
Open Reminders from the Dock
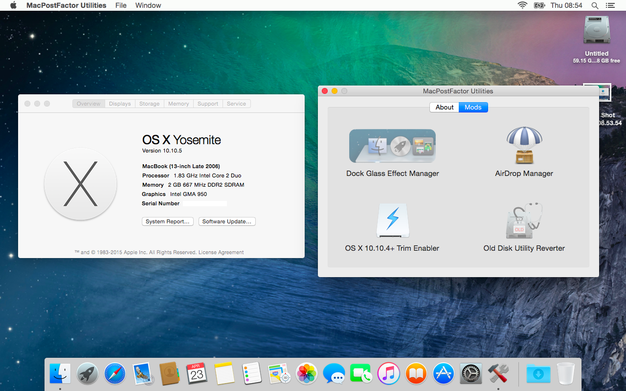coord(252,374)
